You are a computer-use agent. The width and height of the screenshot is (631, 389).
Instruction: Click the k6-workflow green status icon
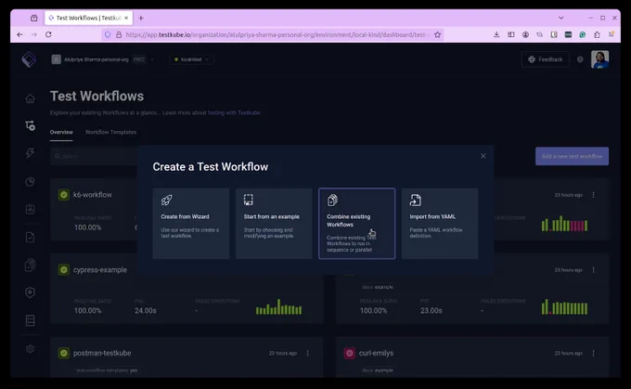point(64,195)
